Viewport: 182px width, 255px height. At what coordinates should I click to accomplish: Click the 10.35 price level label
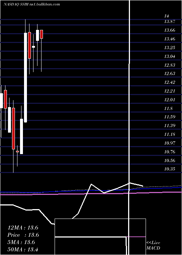coord(170,169)
